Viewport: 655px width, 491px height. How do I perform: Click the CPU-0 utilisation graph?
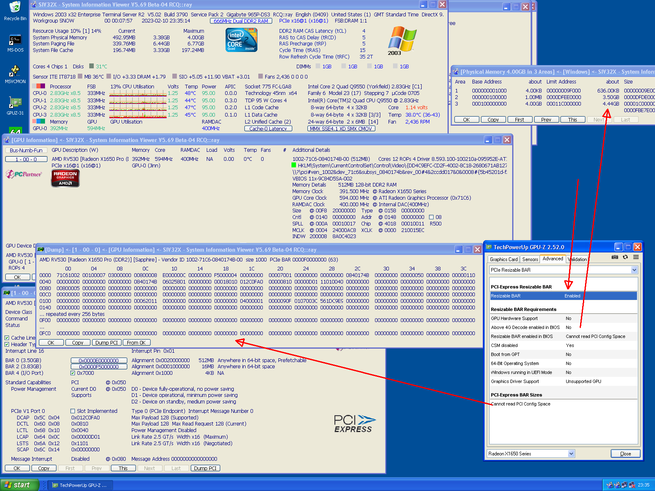(x=138, y=93)
